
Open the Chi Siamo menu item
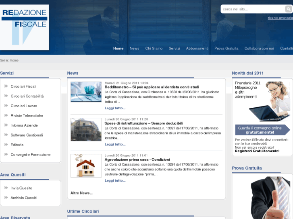[x=154, y=48]
